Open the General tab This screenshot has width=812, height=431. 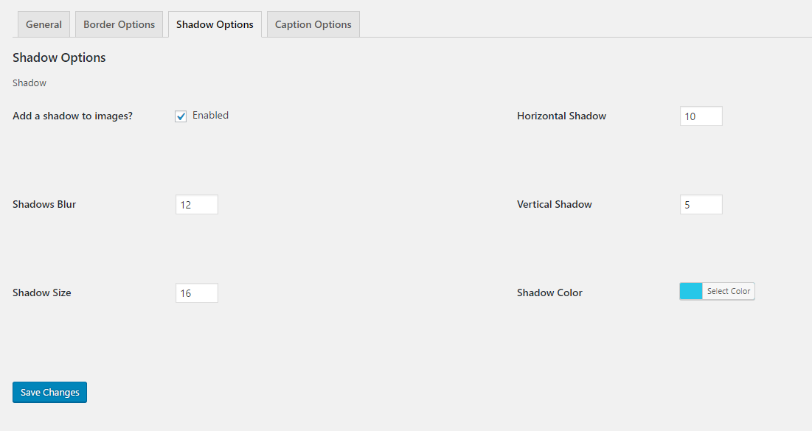44,24
